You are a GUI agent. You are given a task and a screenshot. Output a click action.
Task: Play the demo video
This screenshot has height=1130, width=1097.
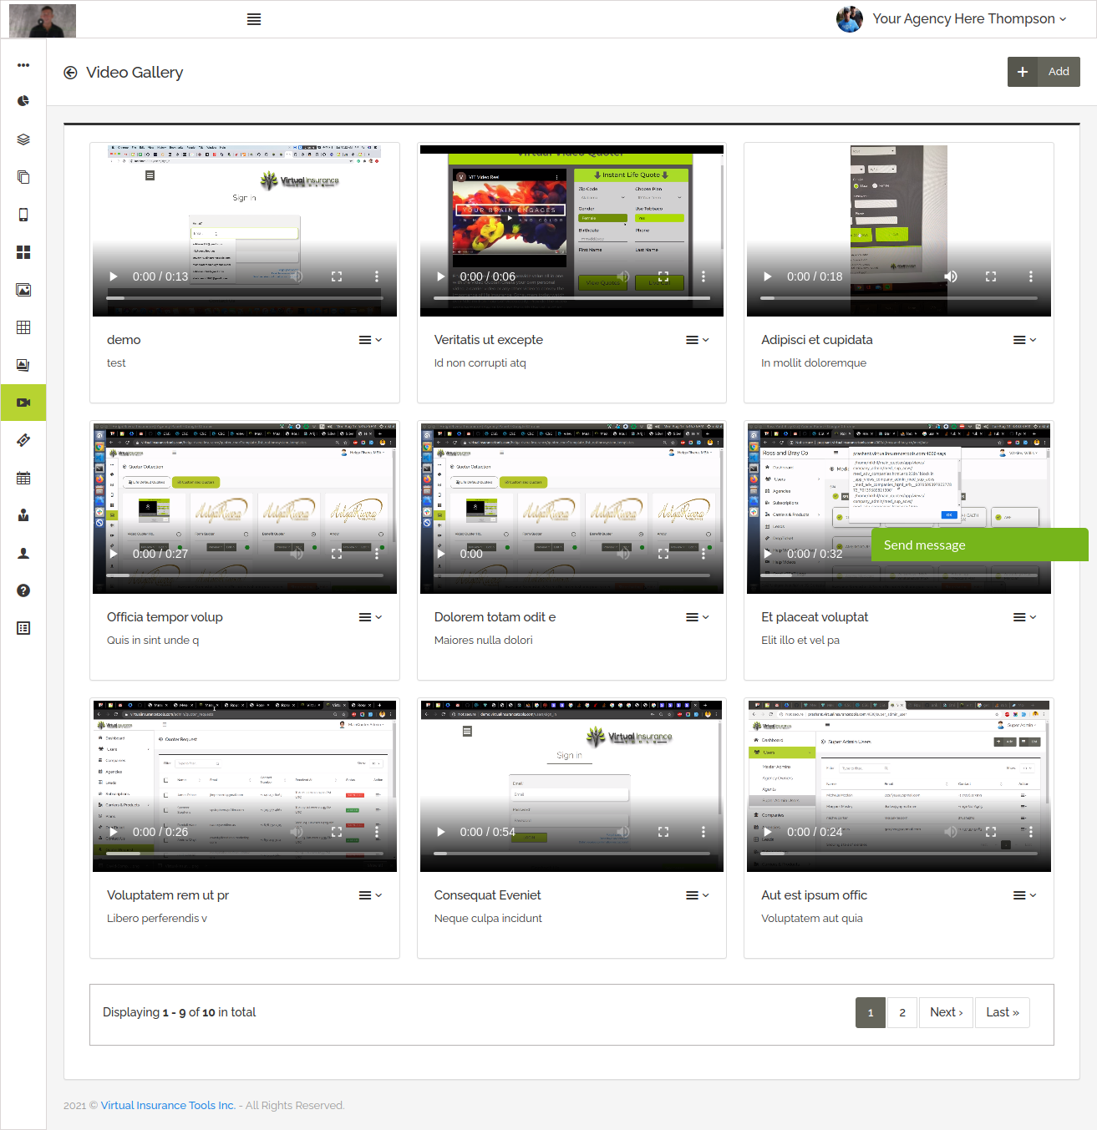(114, 276)
